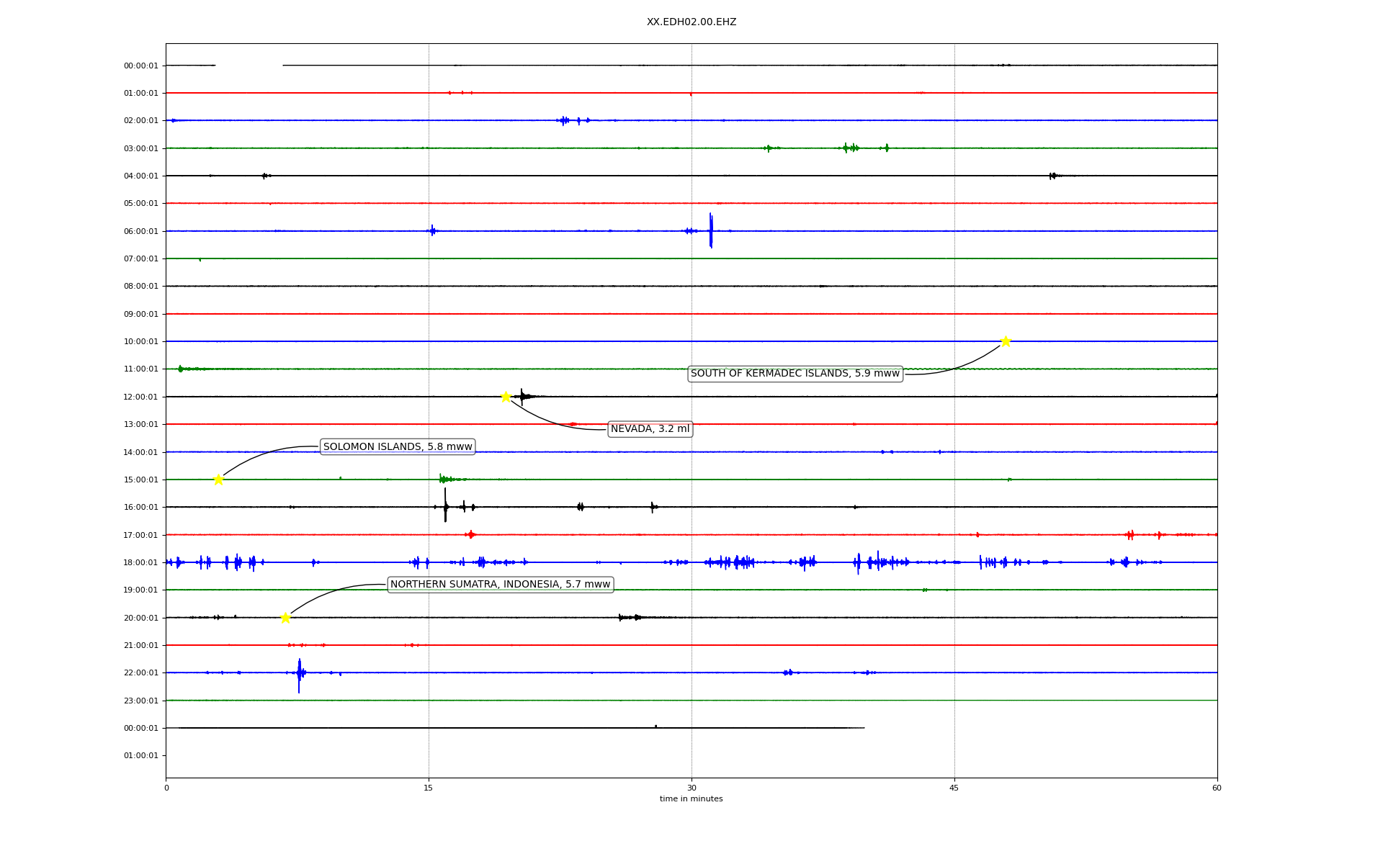Click the XX.EDH02.00.EHZ plot title
Screen dimensions: 1383x864
point(691,22)
